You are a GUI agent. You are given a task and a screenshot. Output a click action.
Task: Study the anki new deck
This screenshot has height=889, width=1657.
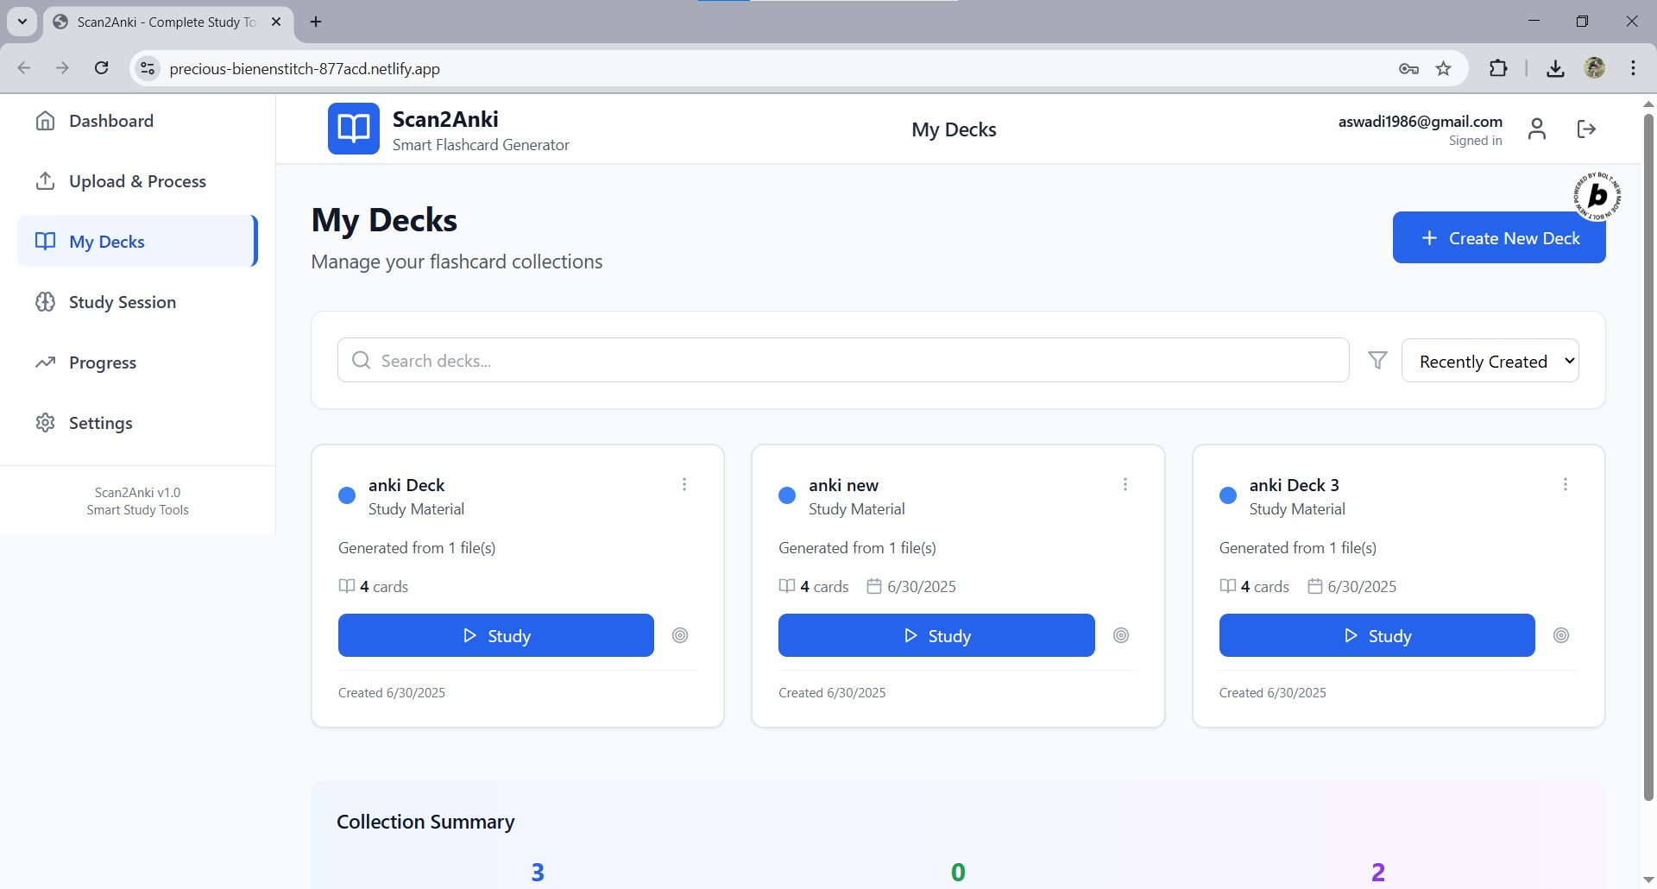click(936, 635)
